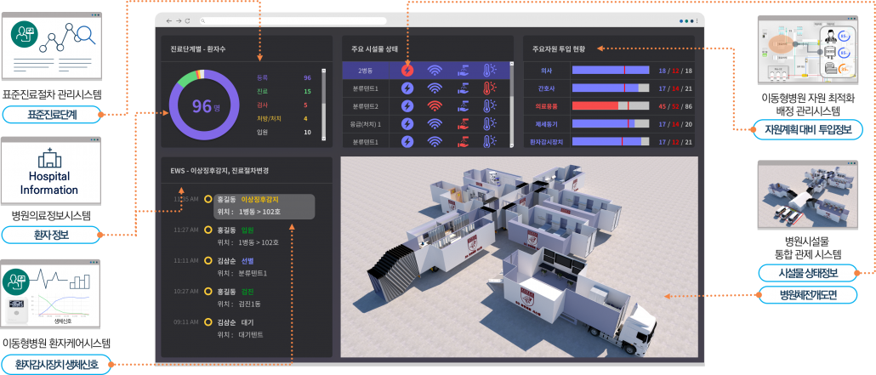Click the Wi-Fi icon in the 2병동 row

[435, 71]
